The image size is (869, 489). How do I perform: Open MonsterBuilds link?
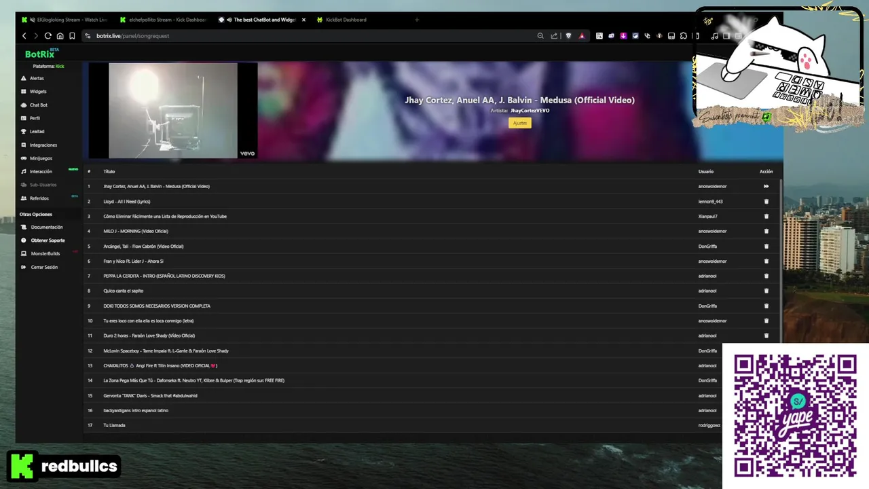(45, 253)
